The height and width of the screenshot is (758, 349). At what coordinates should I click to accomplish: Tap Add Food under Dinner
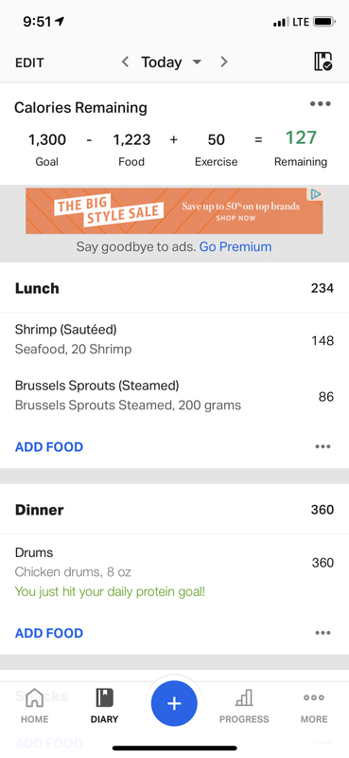pyautogui.click(x=49, y=633)
